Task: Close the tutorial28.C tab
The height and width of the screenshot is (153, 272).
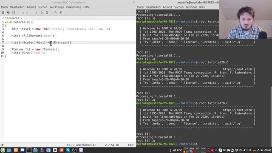Action: click(x=22, y=18)
